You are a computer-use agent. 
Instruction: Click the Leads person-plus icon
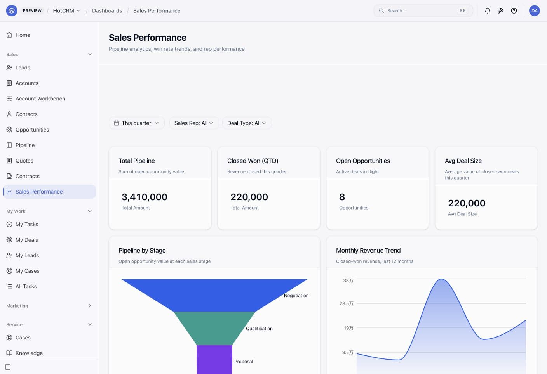pos(9,68)
